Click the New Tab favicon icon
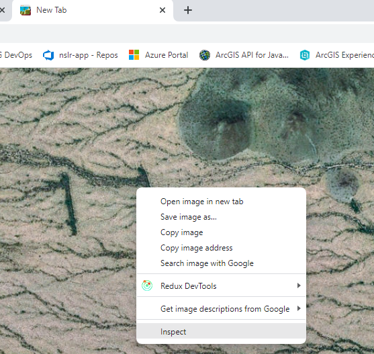This screenshot has height=354, width=374. (x=26, y=10)
